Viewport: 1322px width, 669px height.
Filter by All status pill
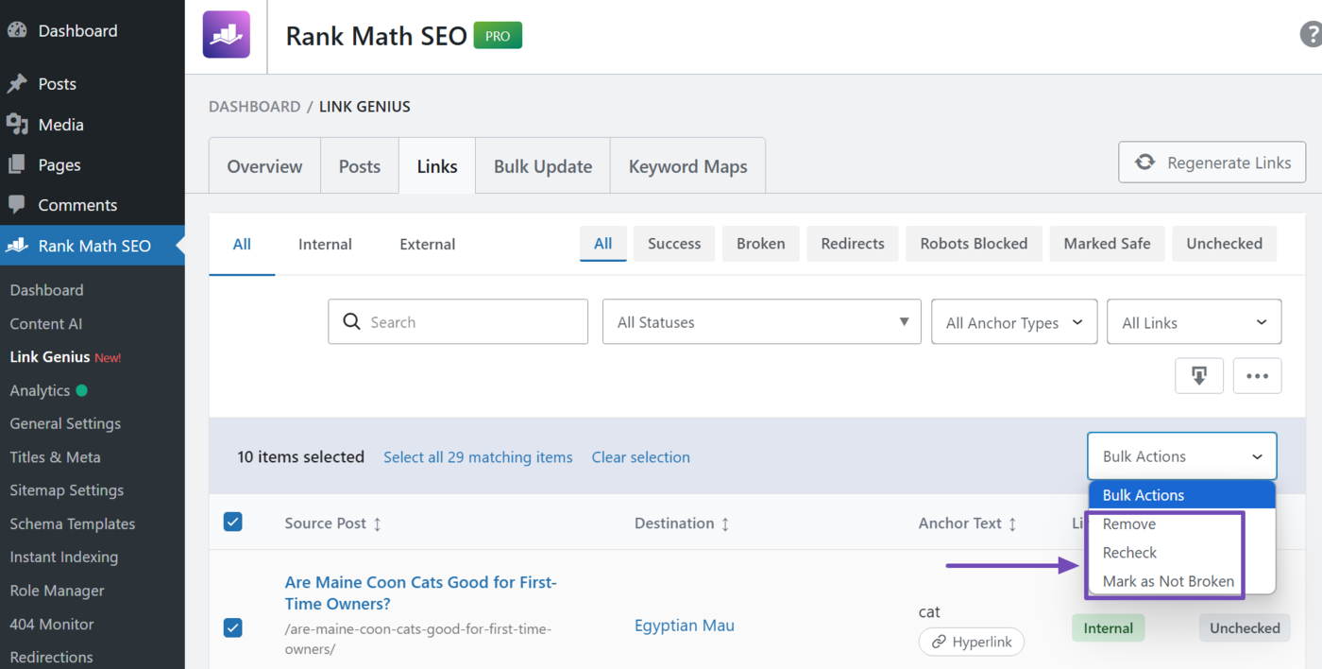click(602, 243)
